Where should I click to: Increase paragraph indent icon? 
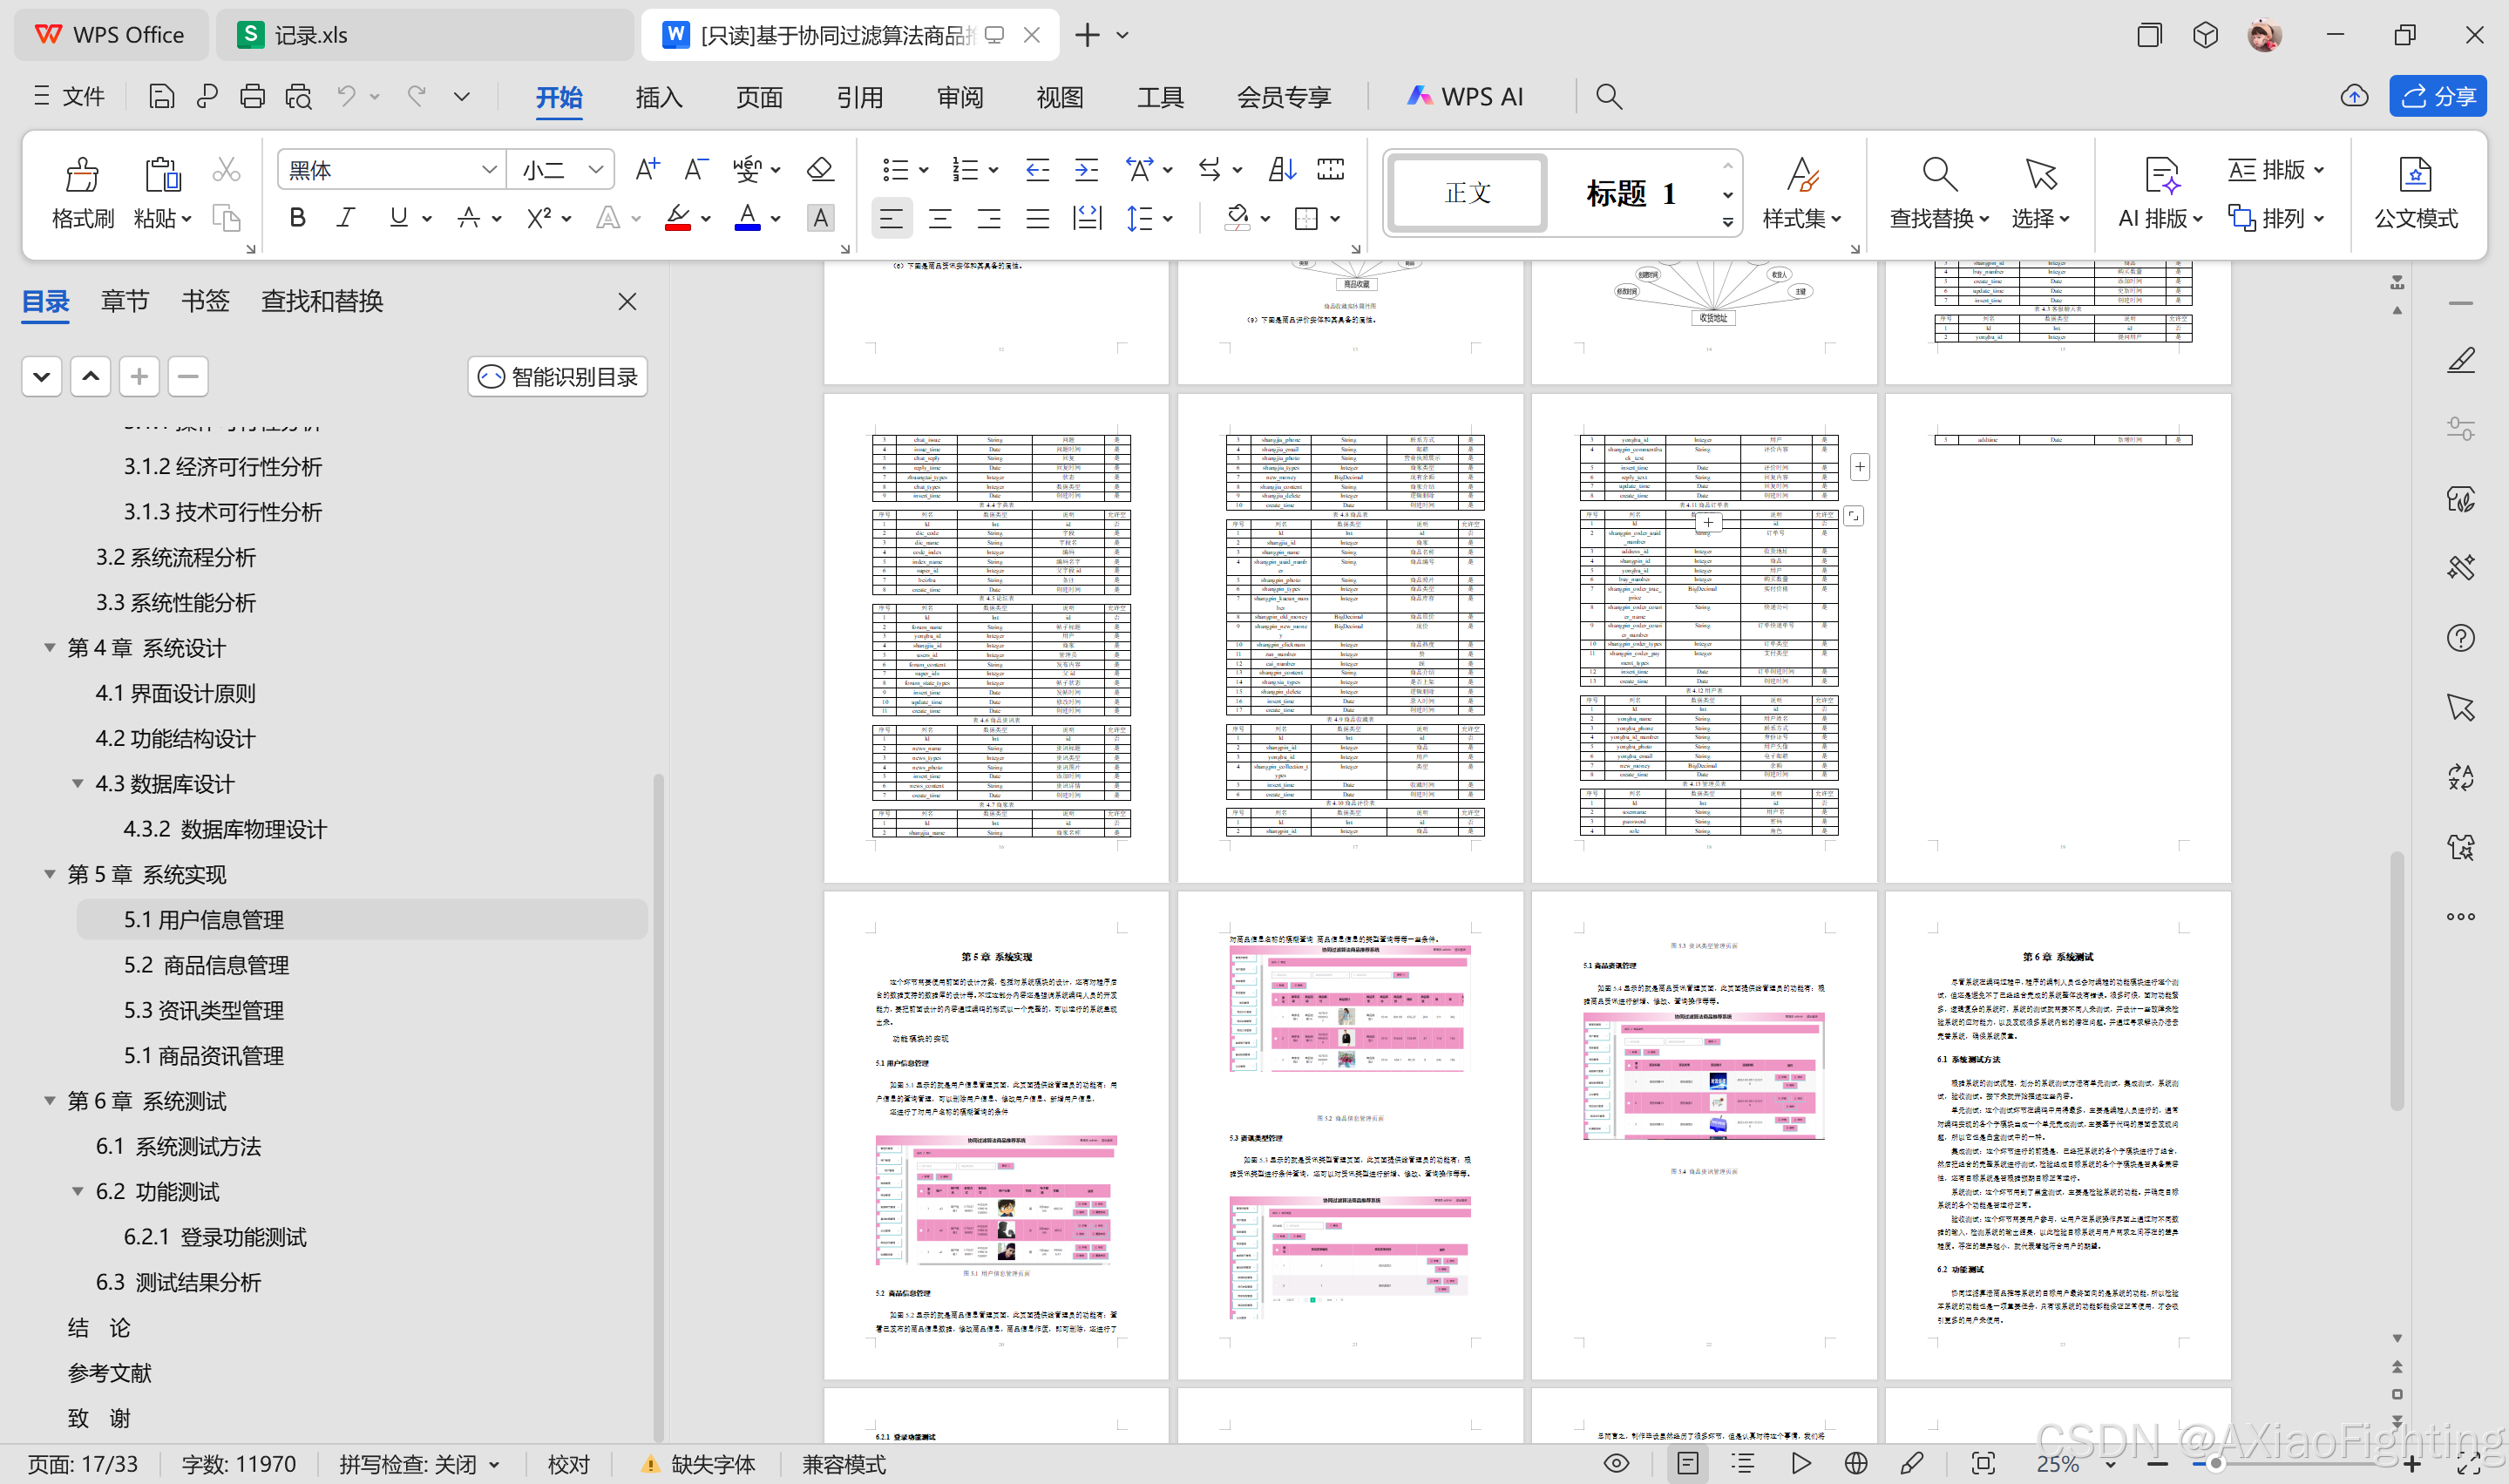[x=1086, y=169]
